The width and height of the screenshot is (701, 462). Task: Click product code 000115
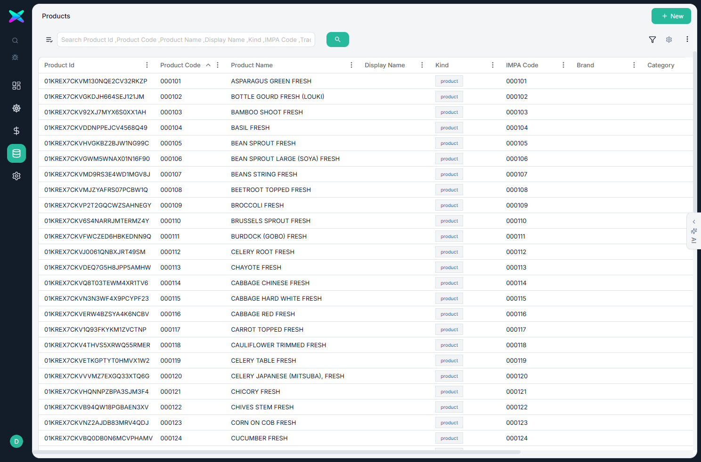click(171, 298)
